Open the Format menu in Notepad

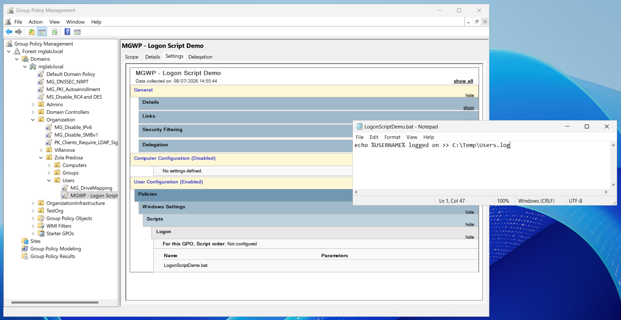tap(392, 137)
